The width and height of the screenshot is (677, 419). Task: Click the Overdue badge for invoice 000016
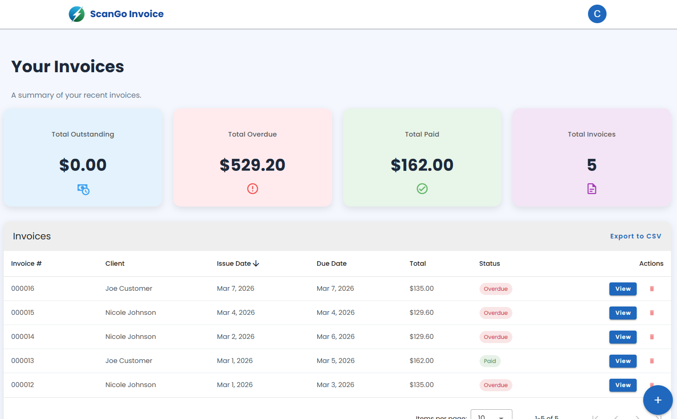click(x=496, y=289)
